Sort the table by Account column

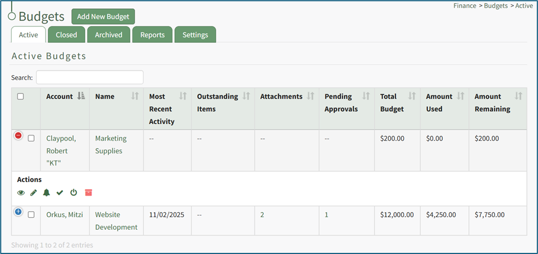click(81, 96)
